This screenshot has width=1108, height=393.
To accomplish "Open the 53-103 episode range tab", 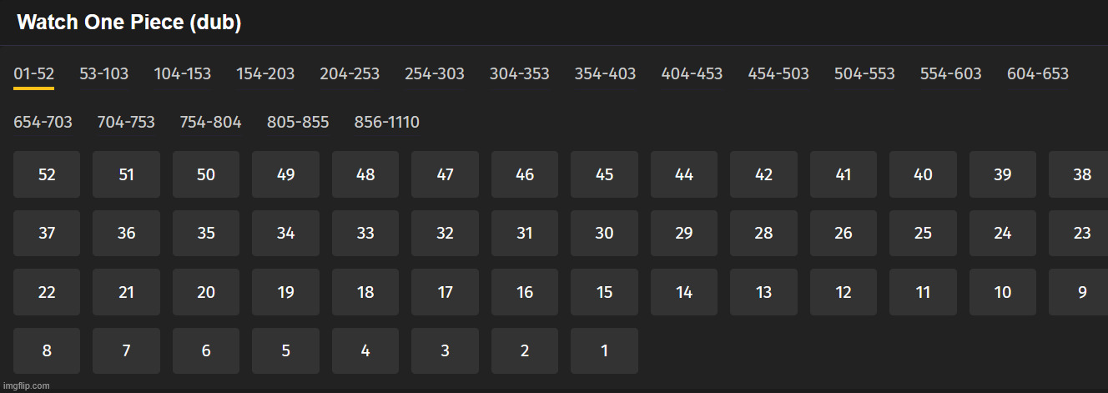I will pos(103,73).
